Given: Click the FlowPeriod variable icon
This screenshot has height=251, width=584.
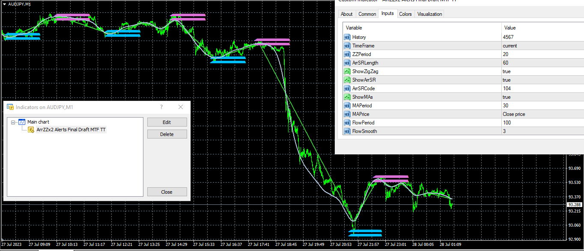Looking at the screenshot, I should [x=347, y=123].
